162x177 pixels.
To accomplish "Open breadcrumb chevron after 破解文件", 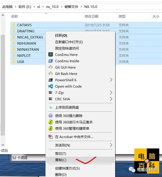I will (x=81, y=7).
